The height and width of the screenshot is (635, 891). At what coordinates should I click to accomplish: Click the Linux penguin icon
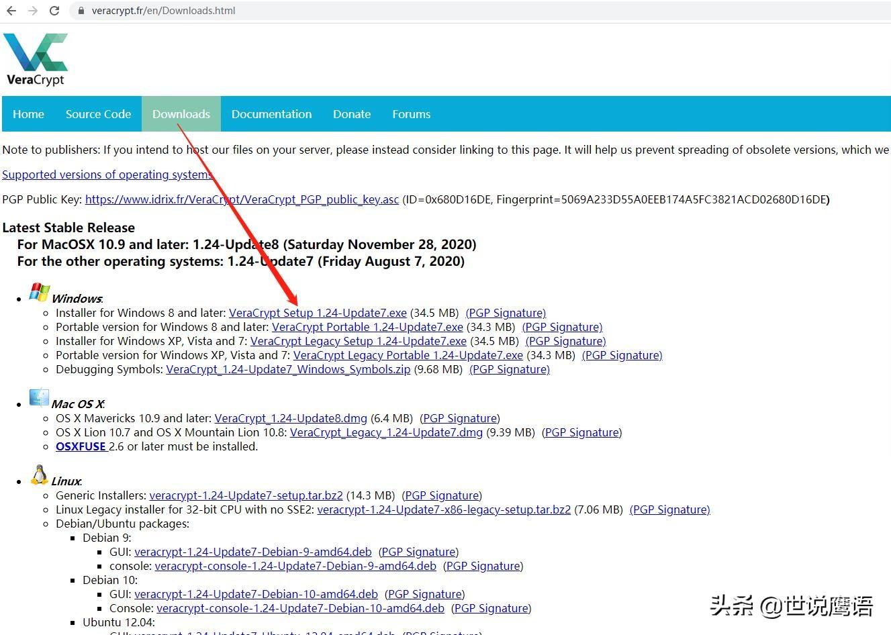(39, 475)
